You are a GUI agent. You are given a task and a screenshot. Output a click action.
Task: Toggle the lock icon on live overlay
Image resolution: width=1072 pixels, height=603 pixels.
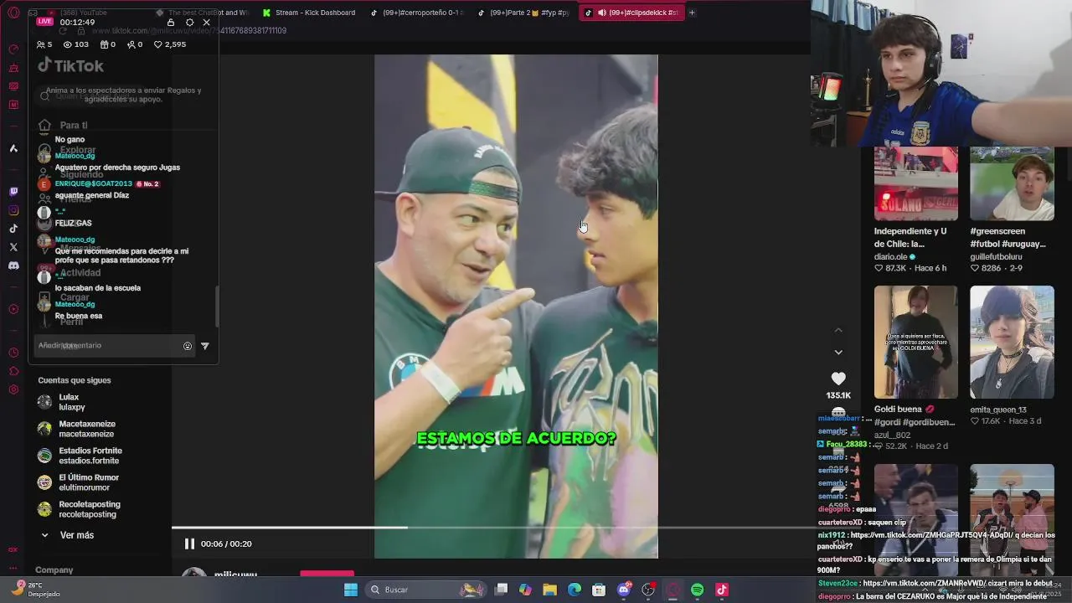click(x=171, y=23)
